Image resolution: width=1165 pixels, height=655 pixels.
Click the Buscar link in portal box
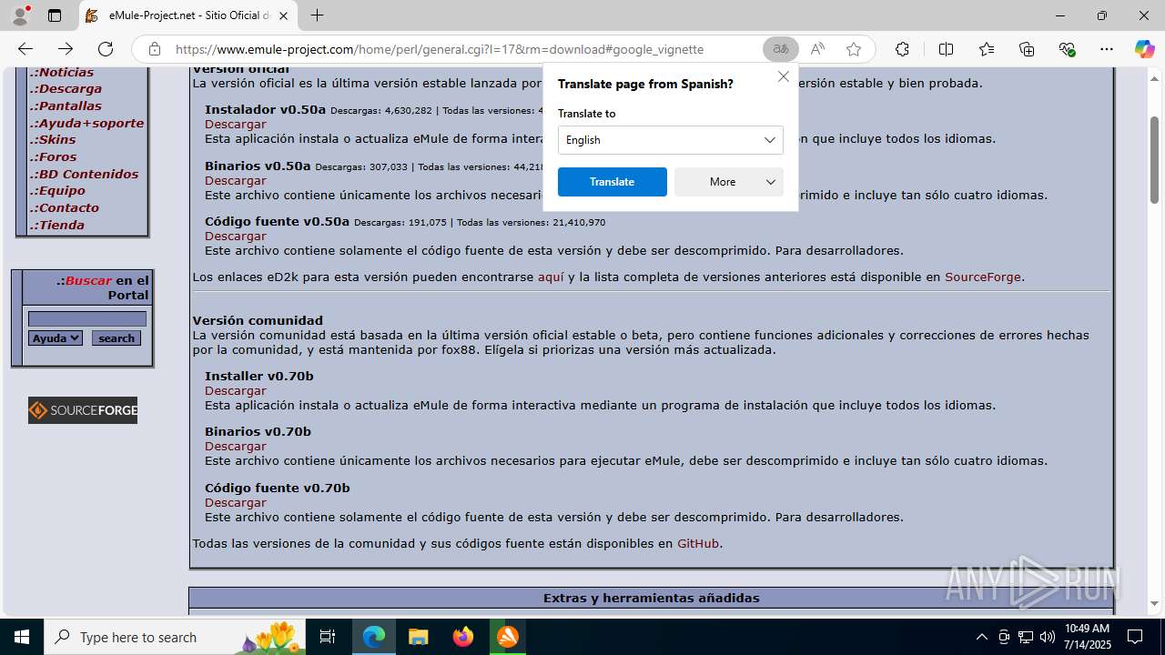point(88,281)
